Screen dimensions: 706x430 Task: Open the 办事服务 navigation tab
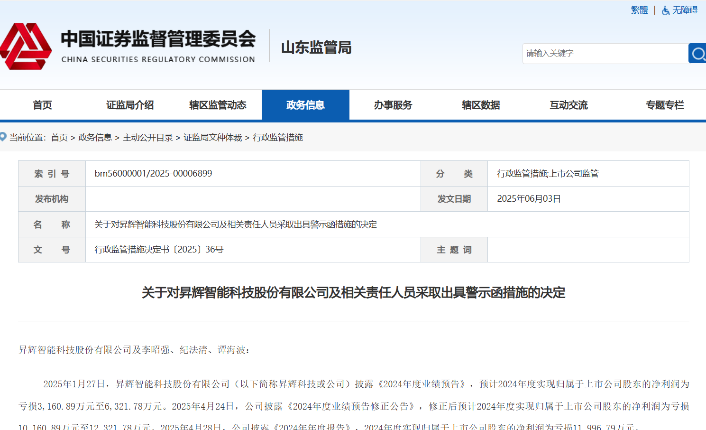393,105
